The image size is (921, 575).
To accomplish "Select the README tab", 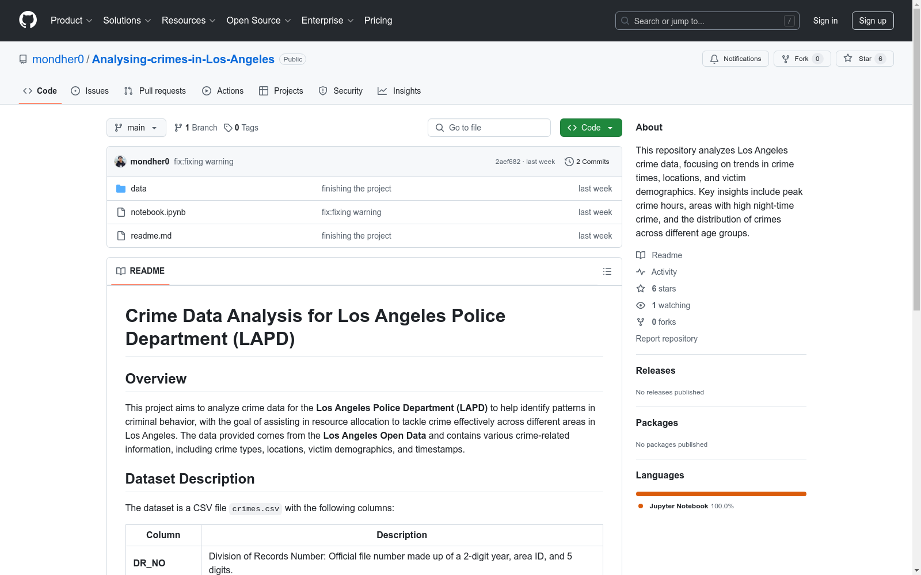I will [140, 271].
